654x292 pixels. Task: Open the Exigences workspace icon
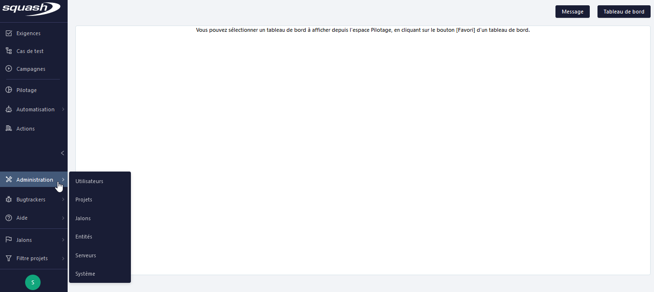coord(9,33)
